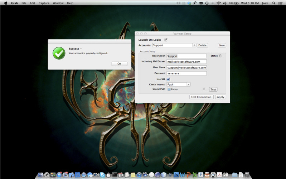Open Notification Center list icon

click(x=280, y=3)
